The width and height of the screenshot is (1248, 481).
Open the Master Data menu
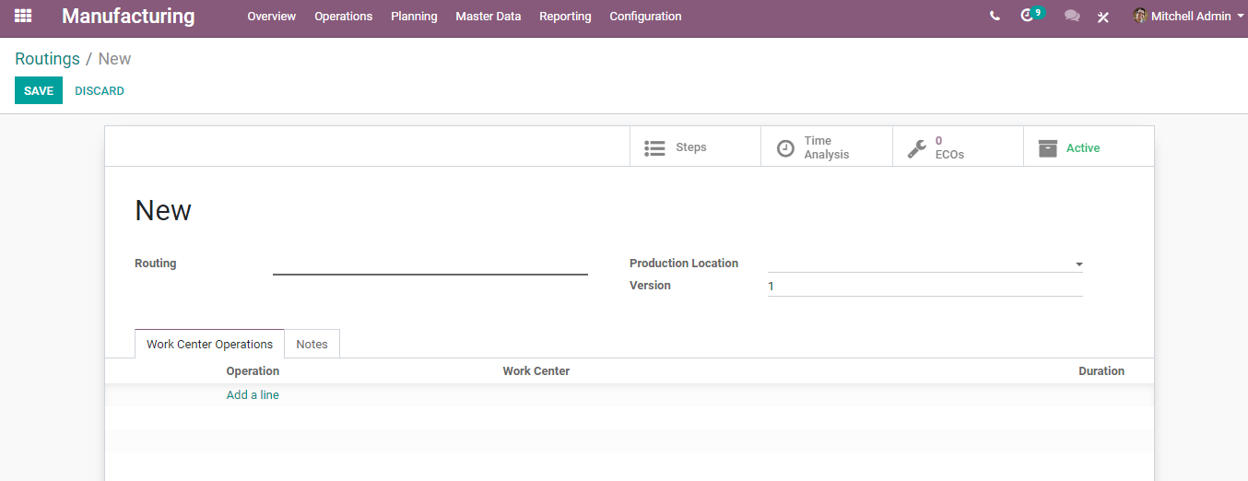[489, 17]
